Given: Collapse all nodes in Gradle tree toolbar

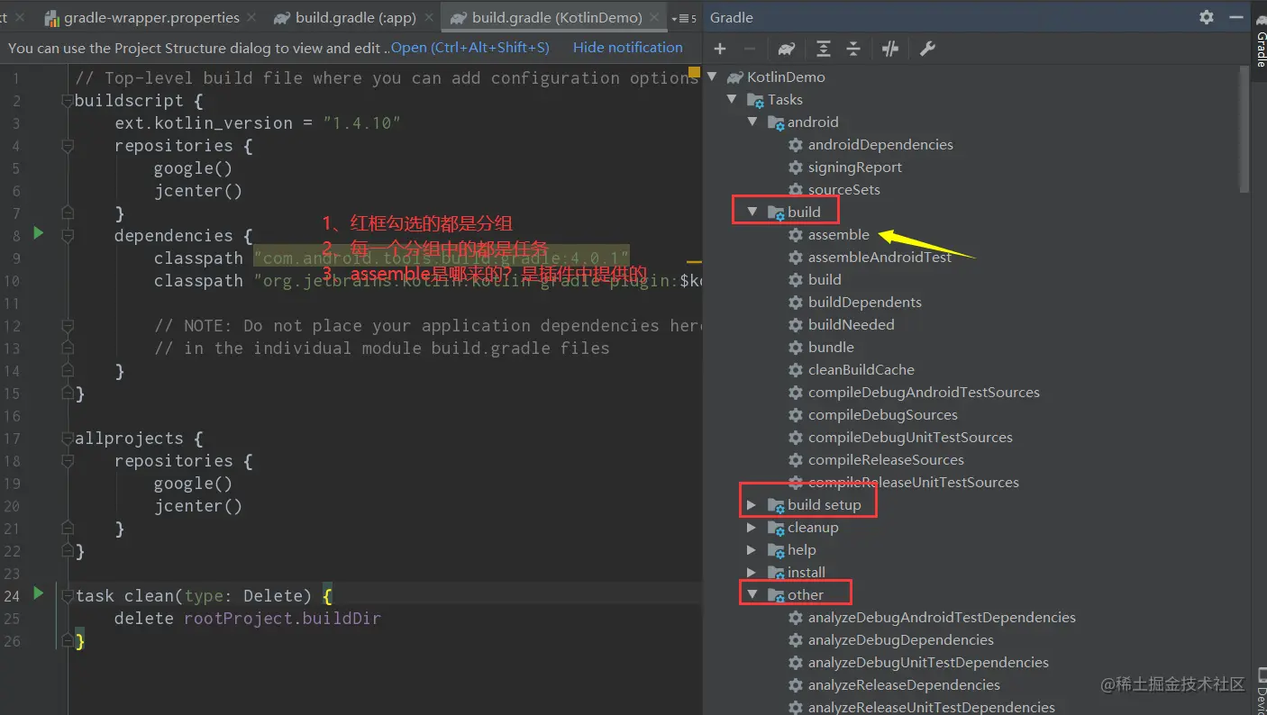Looking at the screenshot, I should click(x=853, y=49).
